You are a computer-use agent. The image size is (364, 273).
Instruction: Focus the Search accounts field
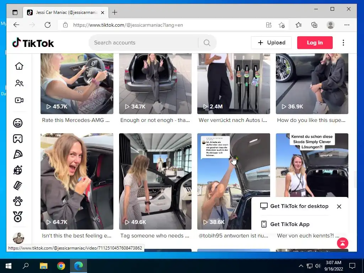click(144, 43)
